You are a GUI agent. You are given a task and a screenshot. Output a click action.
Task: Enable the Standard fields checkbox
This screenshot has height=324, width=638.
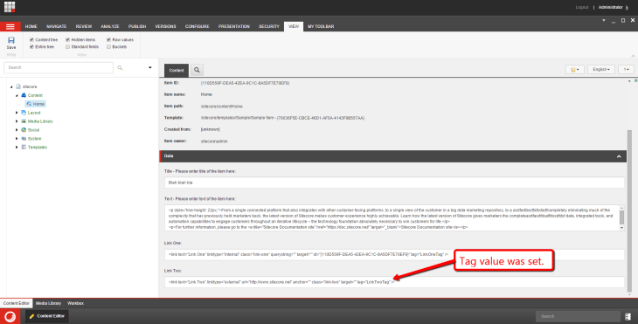coord(68,47)
